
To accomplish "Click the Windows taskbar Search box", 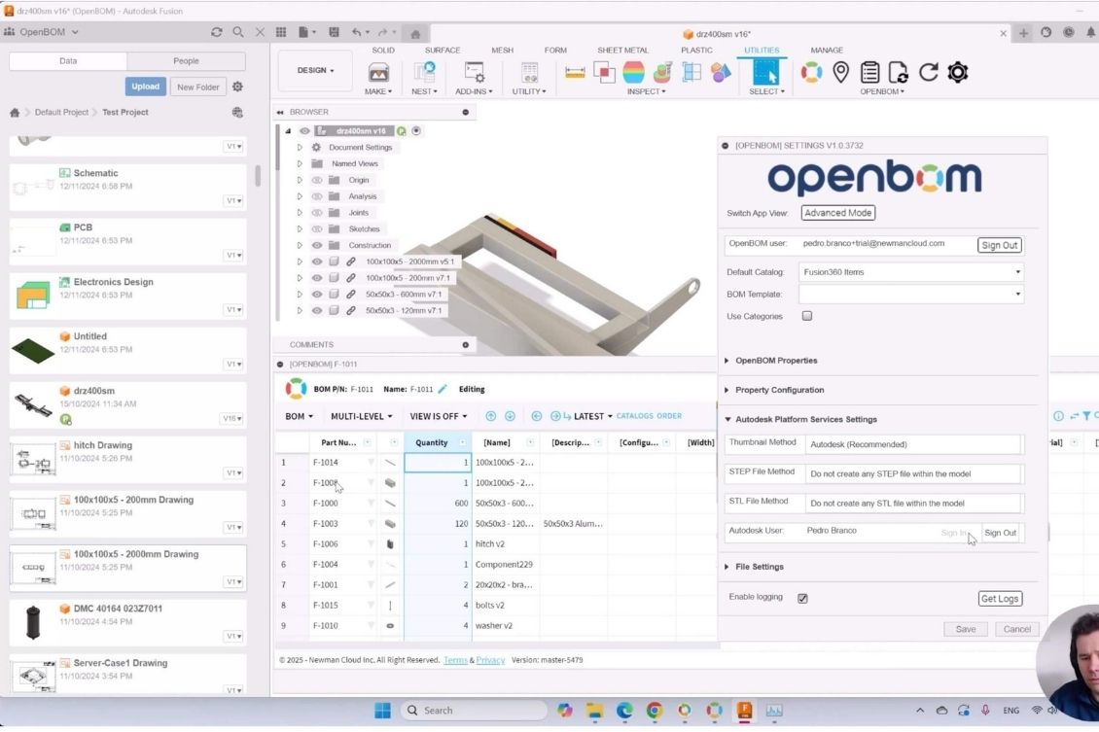I will [x=474, y=711].
